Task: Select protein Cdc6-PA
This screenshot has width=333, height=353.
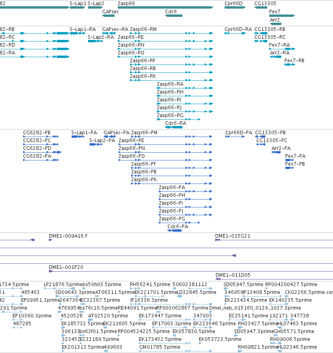Action: (x=175, y=231)
